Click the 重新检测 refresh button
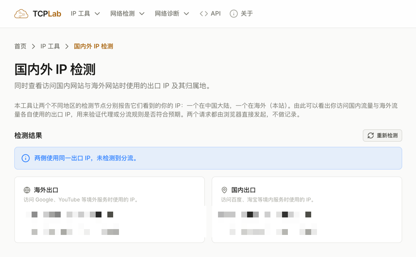The image size is (416, 257). (382, 135)
